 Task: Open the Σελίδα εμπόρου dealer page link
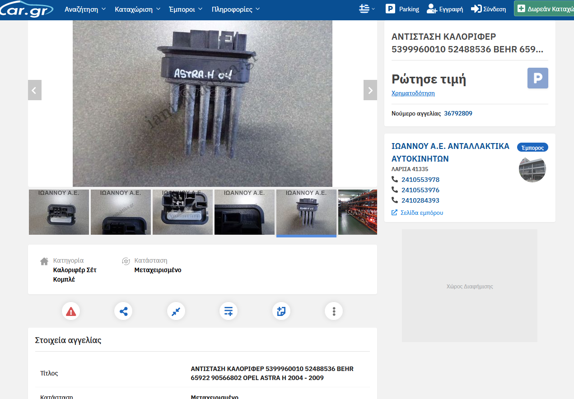[417, 213]
